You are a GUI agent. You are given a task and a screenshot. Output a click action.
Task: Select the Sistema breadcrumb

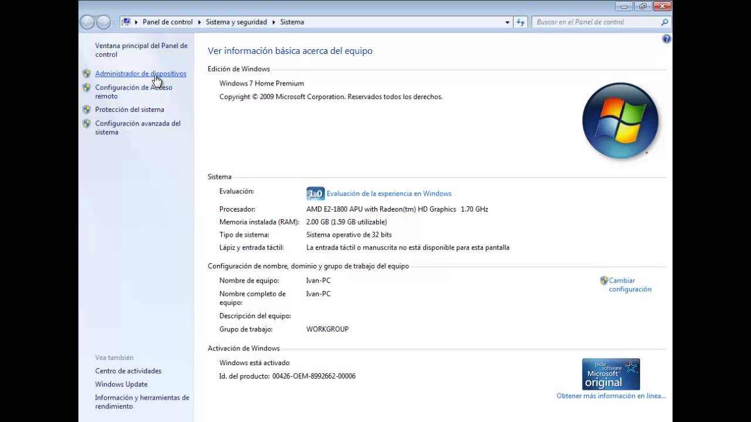[292, 22]
